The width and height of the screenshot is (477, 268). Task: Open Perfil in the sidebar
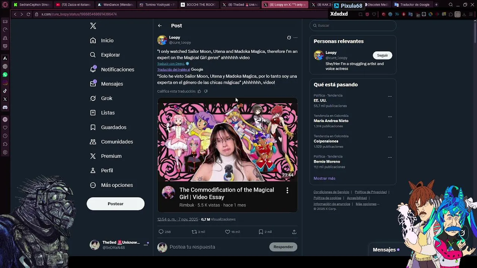click(x=101, y=170)
